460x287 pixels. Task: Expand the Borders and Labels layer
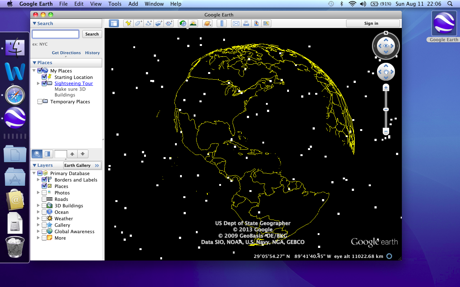(38, 180)
